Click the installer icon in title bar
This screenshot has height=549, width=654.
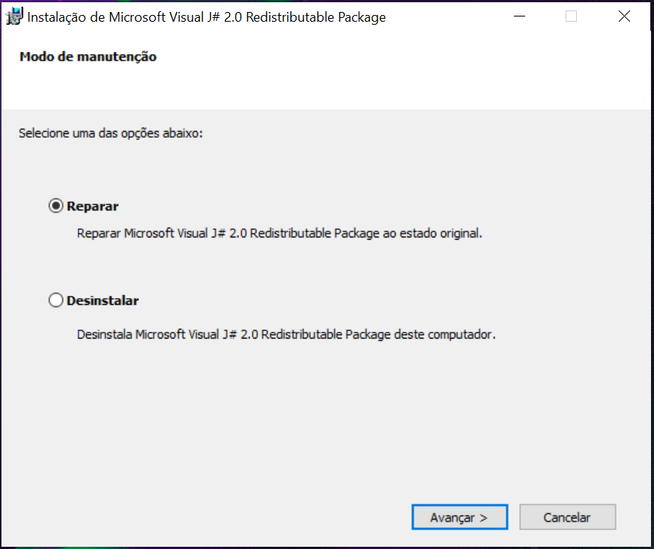tap(14, 16)
